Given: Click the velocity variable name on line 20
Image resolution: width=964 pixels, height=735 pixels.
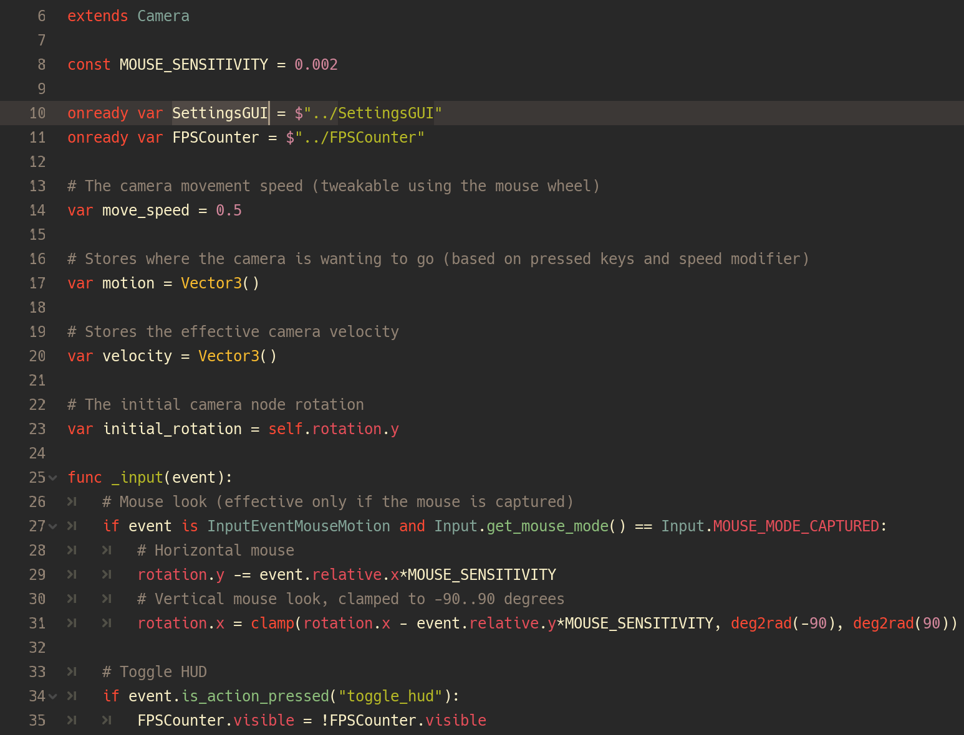Looking at the screenshot, I should click(x=137, y=356).
